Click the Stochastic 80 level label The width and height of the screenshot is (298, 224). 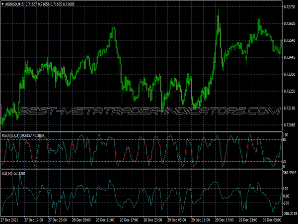286,141
